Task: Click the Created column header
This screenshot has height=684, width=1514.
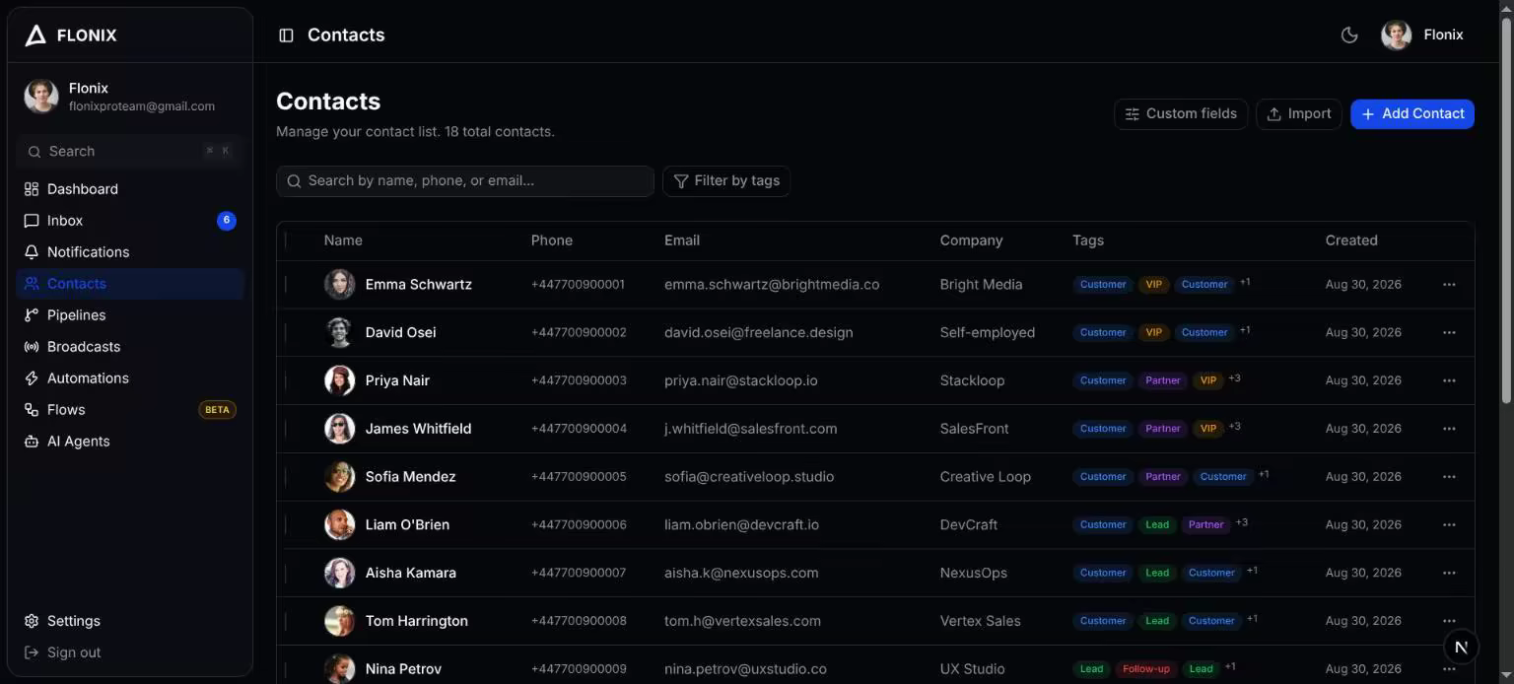Action: pyautogui.click(x=1351, y=240)
